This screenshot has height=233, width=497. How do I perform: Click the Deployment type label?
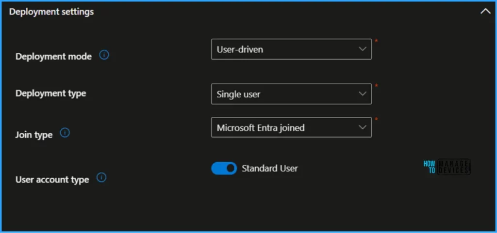(x=50, y=93)
